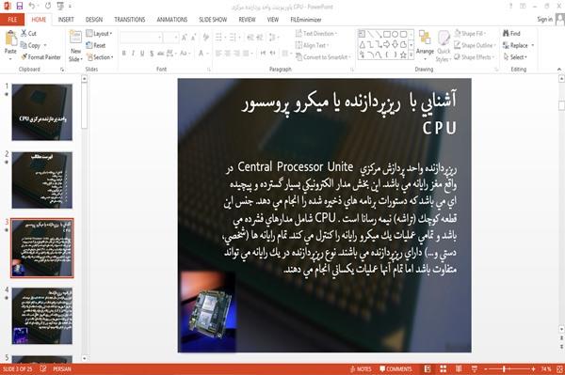Toggle Underline formatting
Viewport: 565px width, 375px height.
click(142, 54)
